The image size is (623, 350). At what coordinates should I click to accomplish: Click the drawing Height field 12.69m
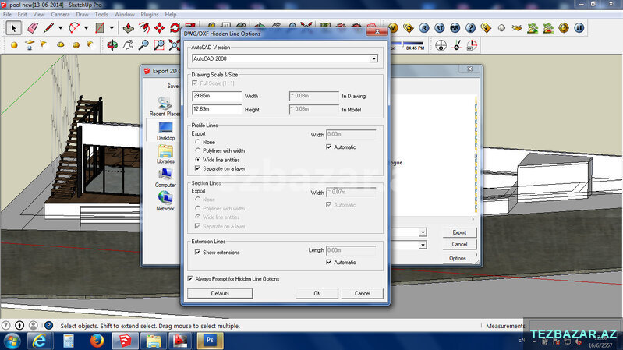pos(217,109)
